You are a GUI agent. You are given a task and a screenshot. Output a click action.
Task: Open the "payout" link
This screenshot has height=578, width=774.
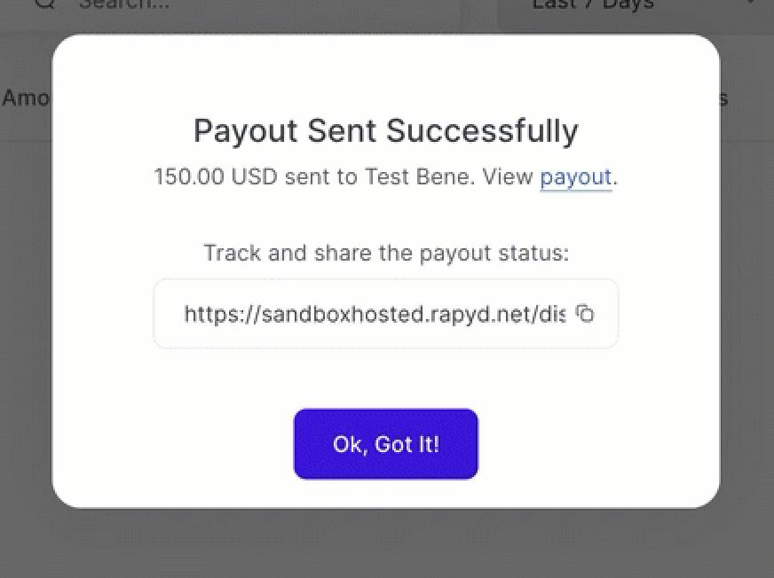[x=575, y=176]
